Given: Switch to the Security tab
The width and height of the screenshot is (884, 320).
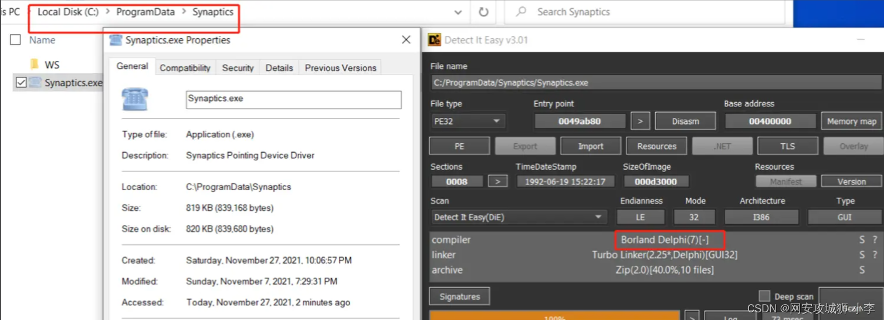Looking at the screenshot, I should click(238, 68).
